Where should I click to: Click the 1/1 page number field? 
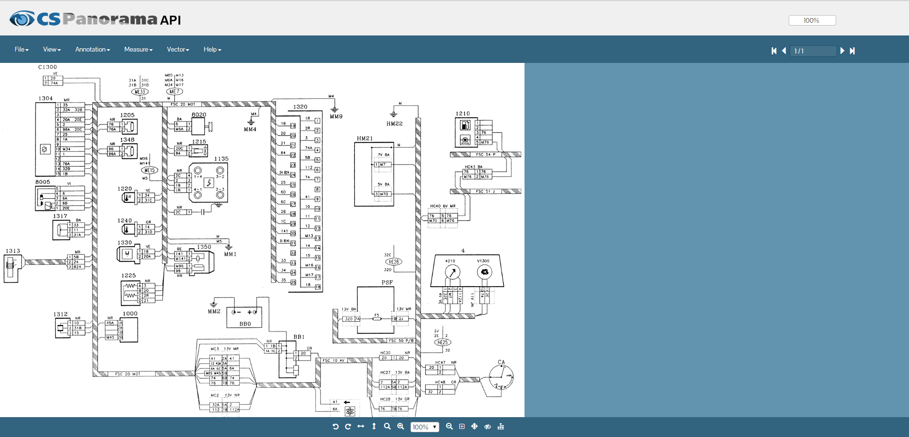pos(813,51)
